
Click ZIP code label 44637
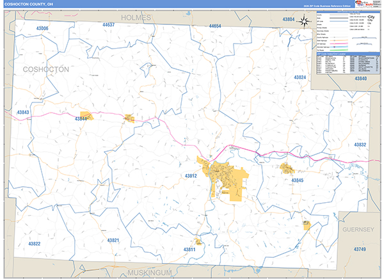point(108,24)
